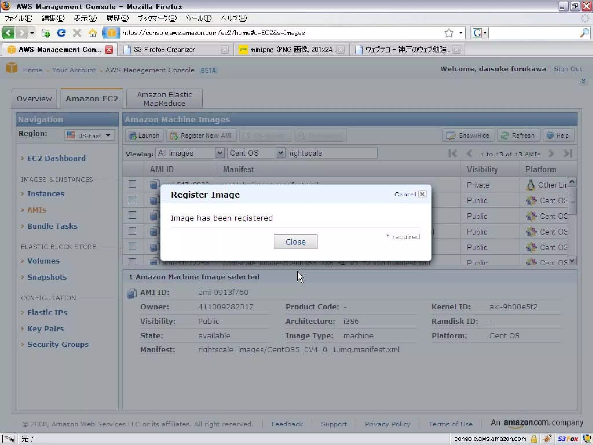
Task: Click the Sign Out link
Action: [568, 69]
